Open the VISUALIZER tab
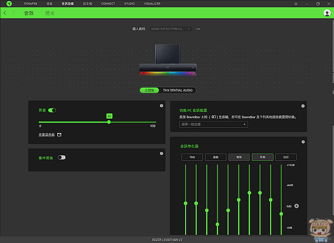 coord(152,4)
